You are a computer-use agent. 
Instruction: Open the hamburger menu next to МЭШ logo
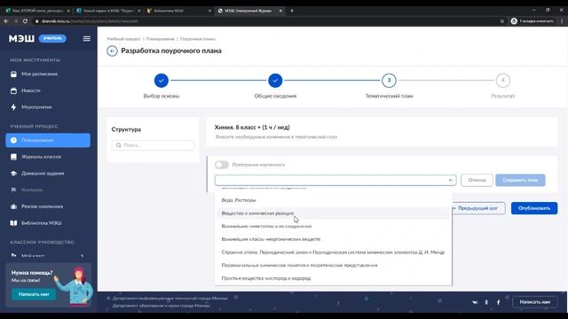pos(87,38)
